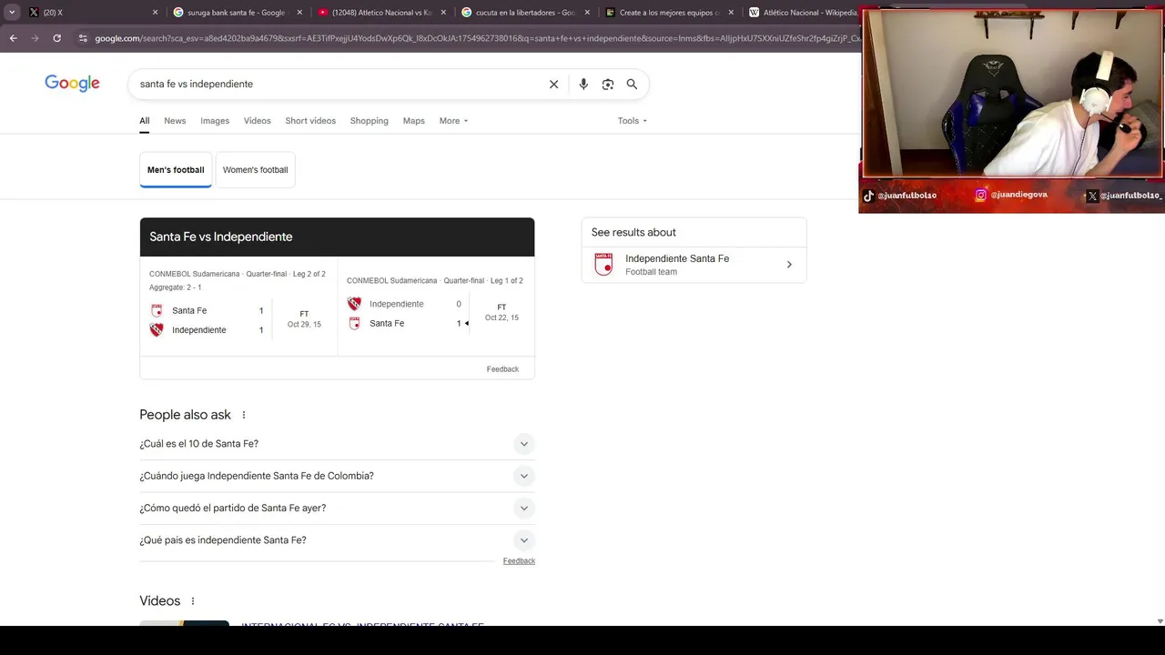The height and width of the screenshot is (655, 1165).
Task: Click chevron arrow beside Independiente Santa Fe
Action: click(789, 265)
